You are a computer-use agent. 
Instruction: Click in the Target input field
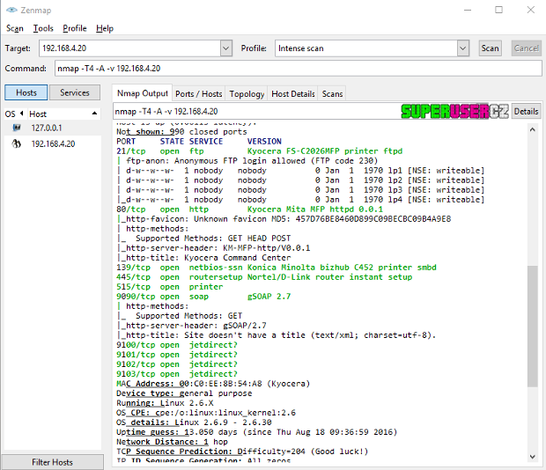tap(129, 48)
